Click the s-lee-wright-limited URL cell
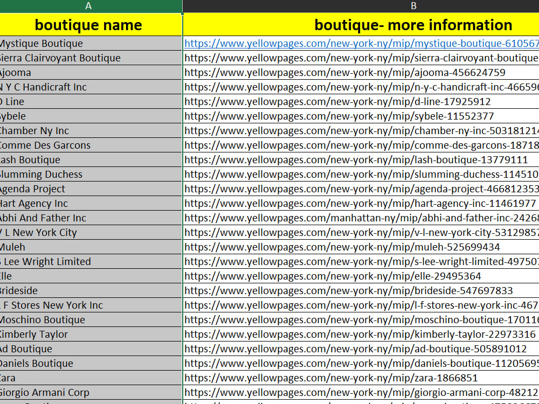Image resolution: width=539 pixels, height=404 pixels. point(361,261)
